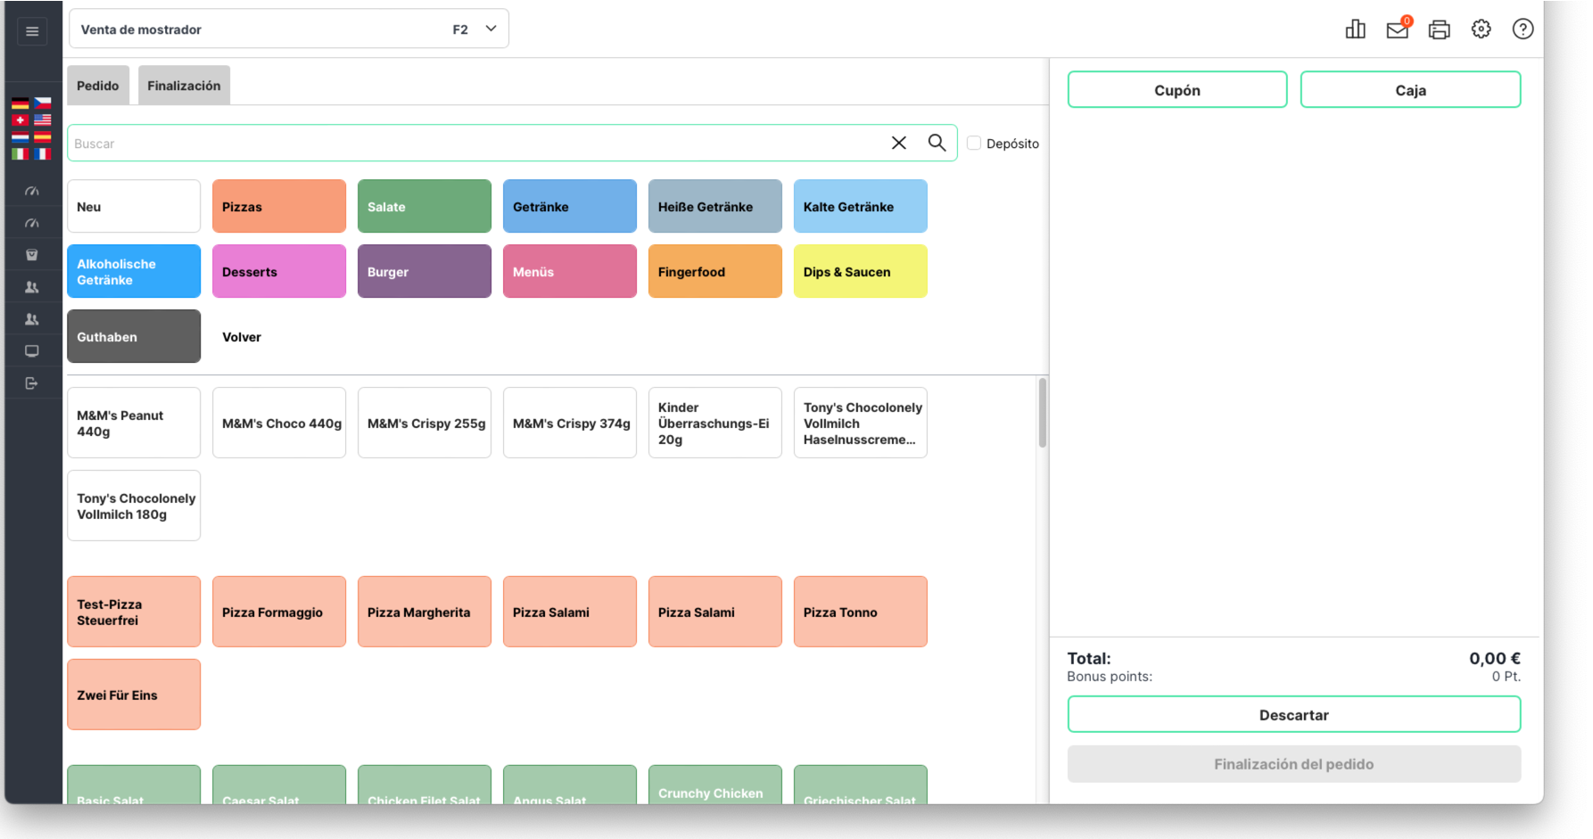Select the orange Pizzas category
This screenshot has width=1593, height=839.
coord(279,206)
